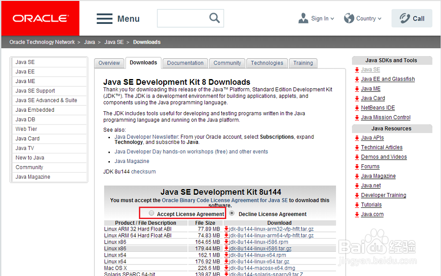Viewport: 441px width, 276px height.
Task: Click download arrow for jdk-8u144-linux-arm32-vfp-hflt.tar.gz
Action: 226,229
